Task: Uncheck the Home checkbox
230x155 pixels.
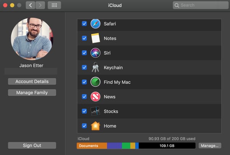Action: click(84, 126)
